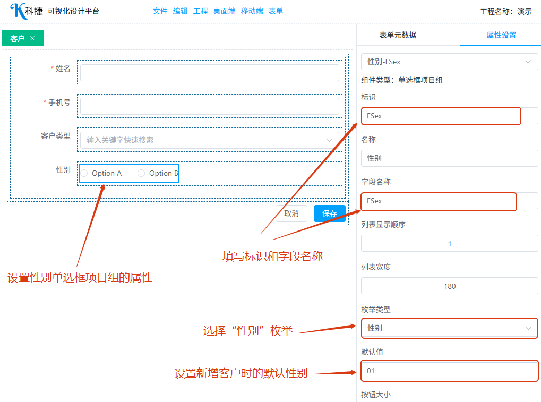Open the 文件 menu

click(160, 11)
